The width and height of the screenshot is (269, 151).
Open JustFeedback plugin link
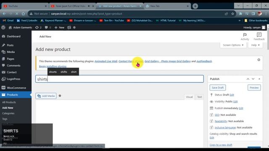click(x=204, y=61)
